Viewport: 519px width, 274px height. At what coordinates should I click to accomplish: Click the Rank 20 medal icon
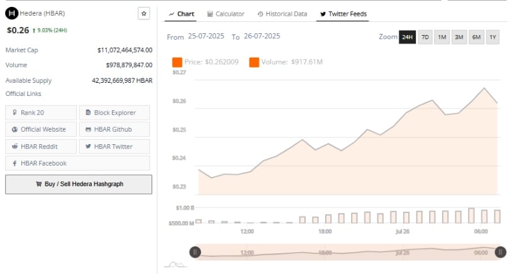[14, 113]
